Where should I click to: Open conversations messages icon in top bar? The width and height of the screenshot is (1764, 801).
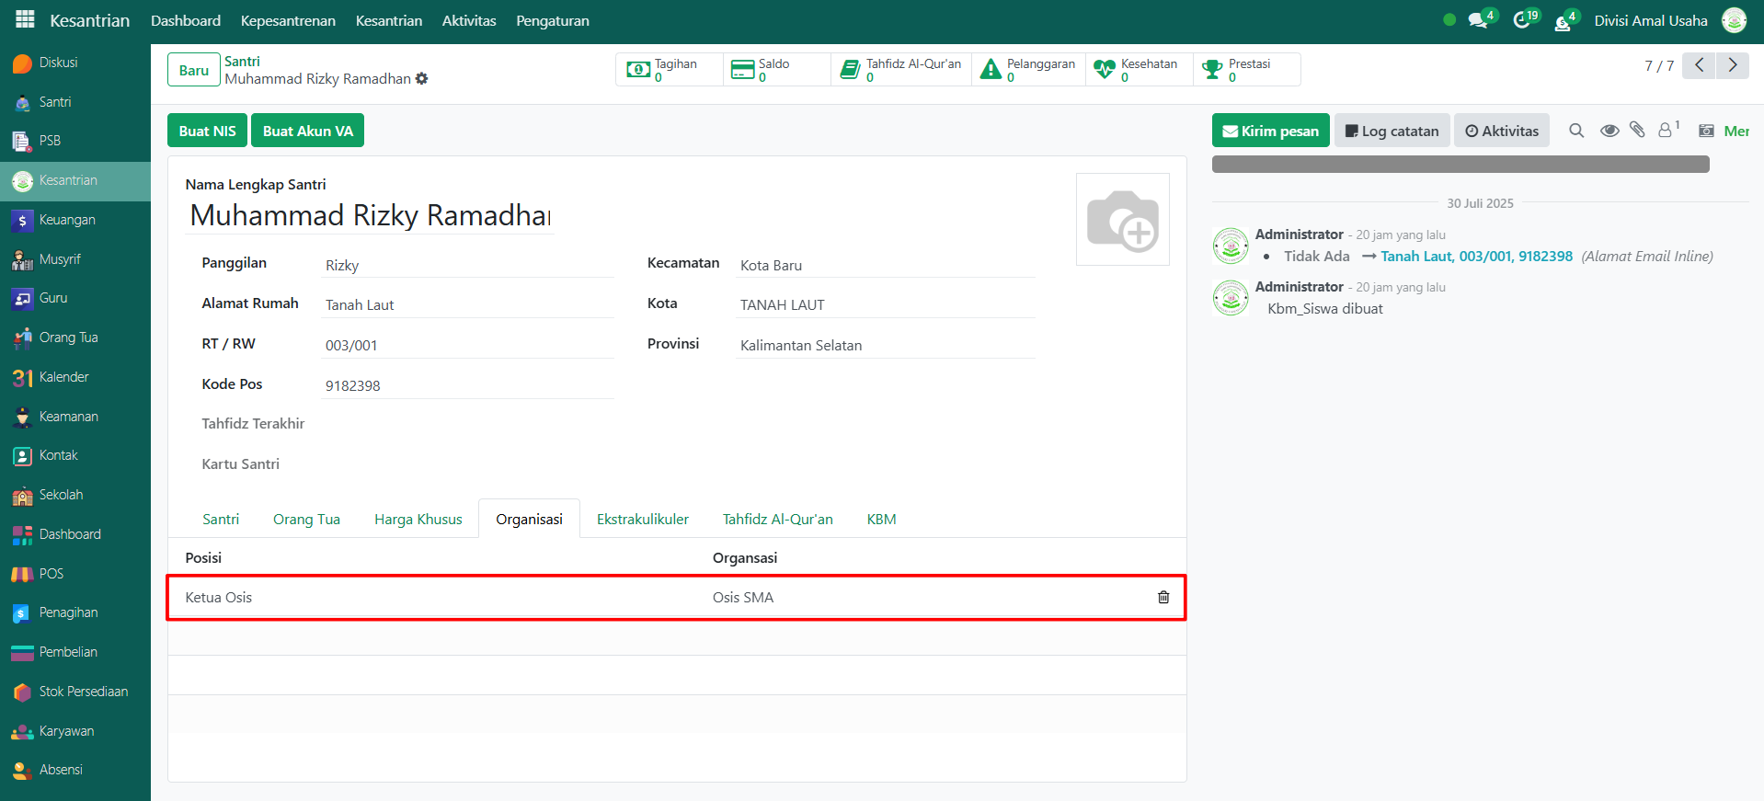1478,20
